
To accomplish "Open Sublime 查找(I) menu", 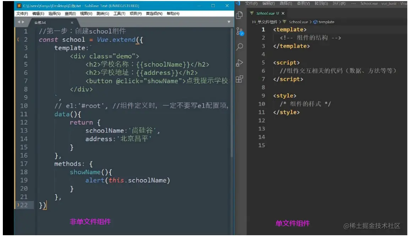I will coord(70,14).
